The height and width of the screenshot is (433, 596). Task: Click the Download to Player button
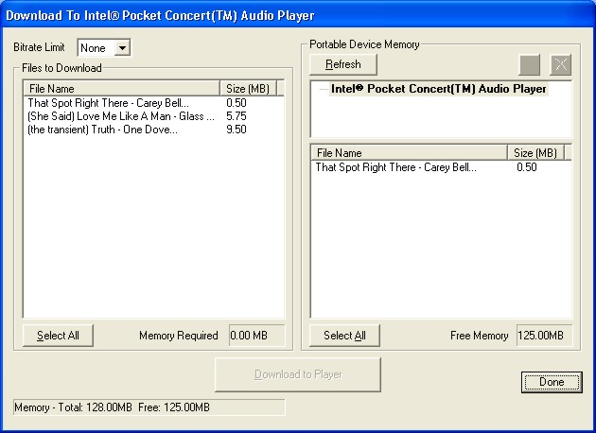(x=298, y=374)
